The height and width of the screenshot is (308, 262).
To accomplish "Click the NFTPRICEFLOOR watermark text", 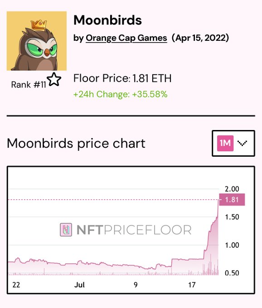I will click(134, 230).
